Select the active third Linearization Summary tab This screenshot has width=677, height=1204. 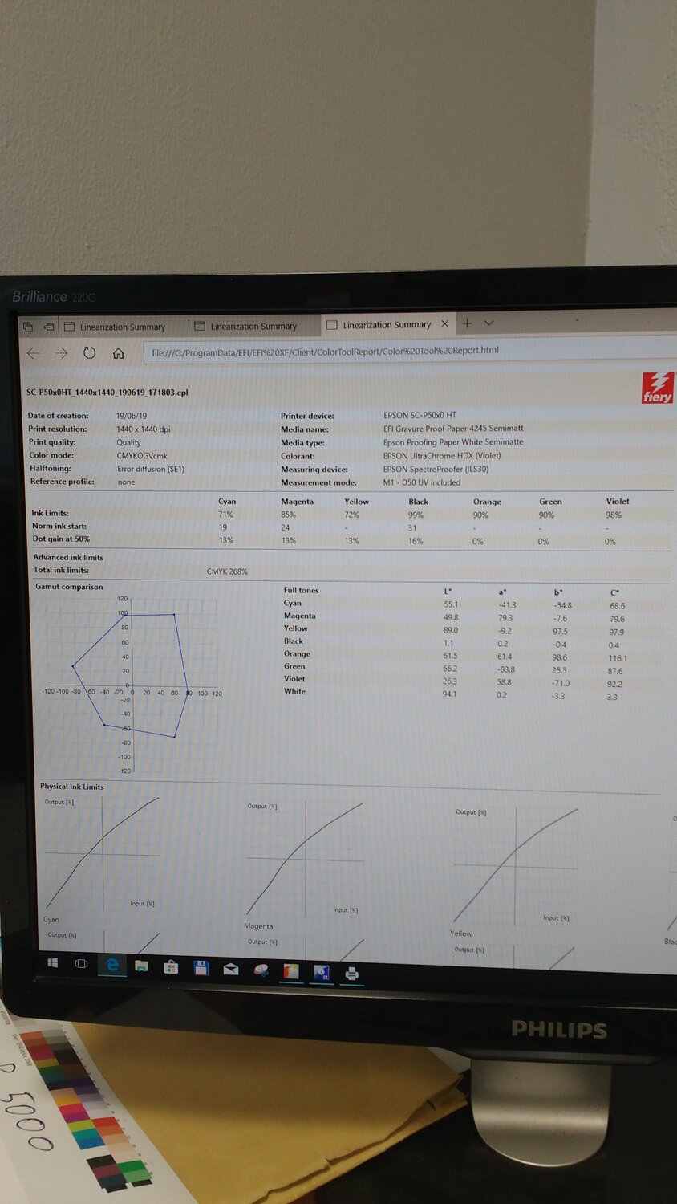coord(387,324)
